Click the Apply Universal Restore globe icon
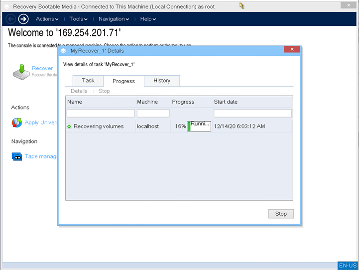Screen dimensions: 359x270 [17, 123]
